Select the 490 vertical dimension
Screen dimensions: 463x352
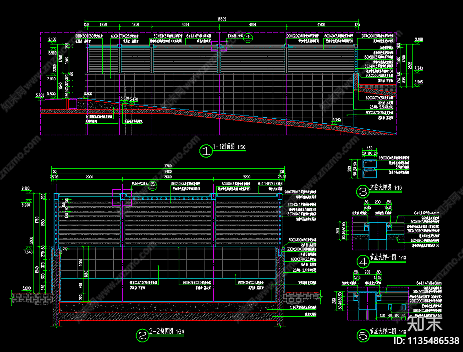(x=81, y=285)
